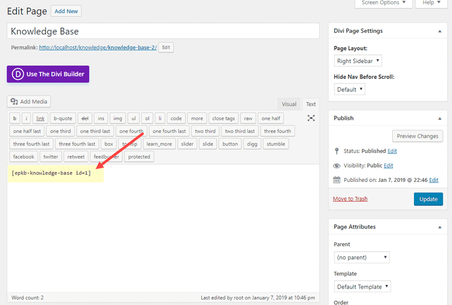Screen dimensions: 452x305
Task: Select the Text editor tab
Action: pos(310,104)
